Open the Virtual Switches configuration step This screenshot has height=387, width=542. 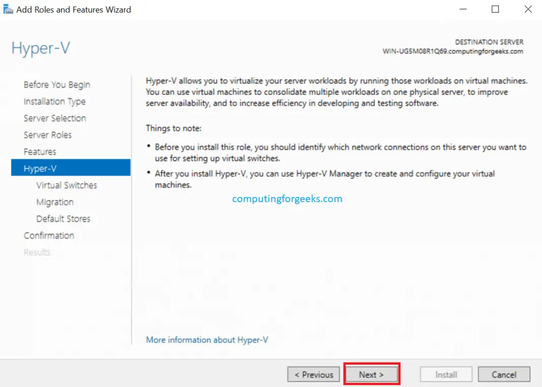click(x=66, y=185)
